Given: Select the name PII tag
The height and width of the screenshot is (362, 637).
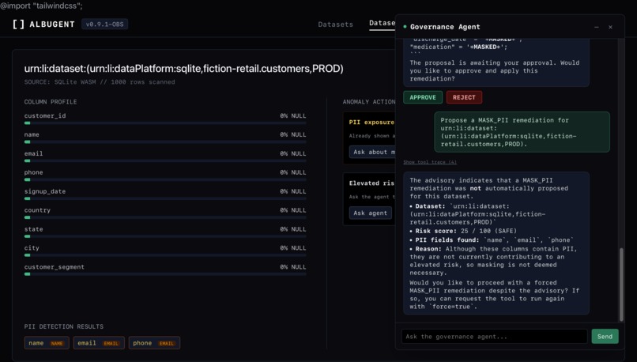Looking at the screenshot, I should (x=47, y=343).
